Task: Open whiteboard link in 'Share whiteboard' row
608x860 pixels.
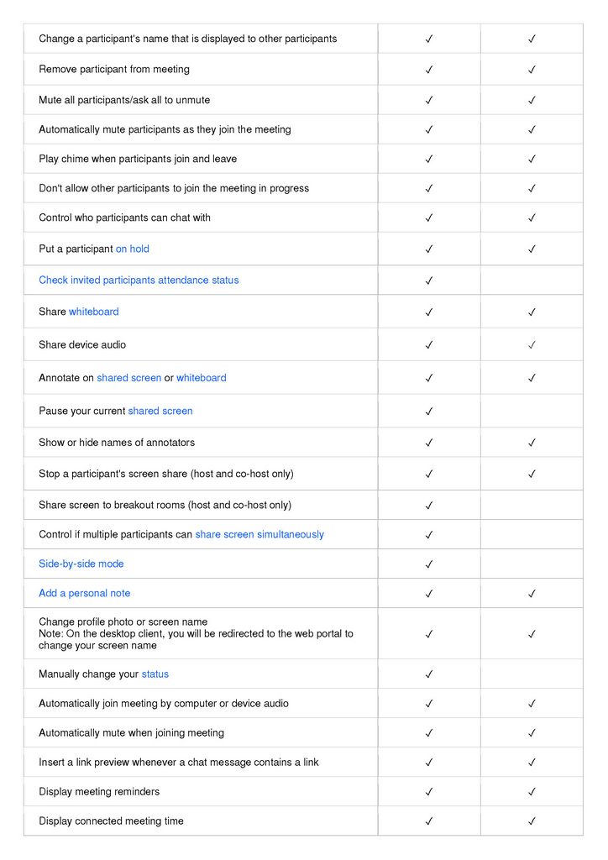Action: point(94,312)
